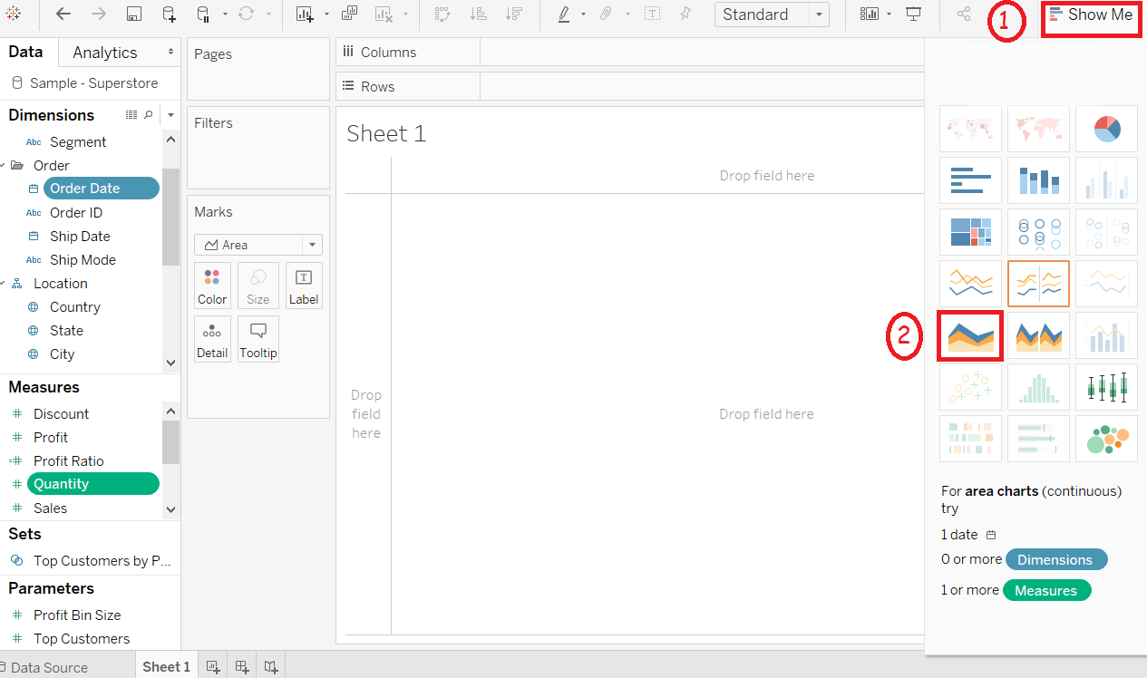Duplicate the sheet using the toolbar icon
1147x678 pixels.
tap(349, 14)
